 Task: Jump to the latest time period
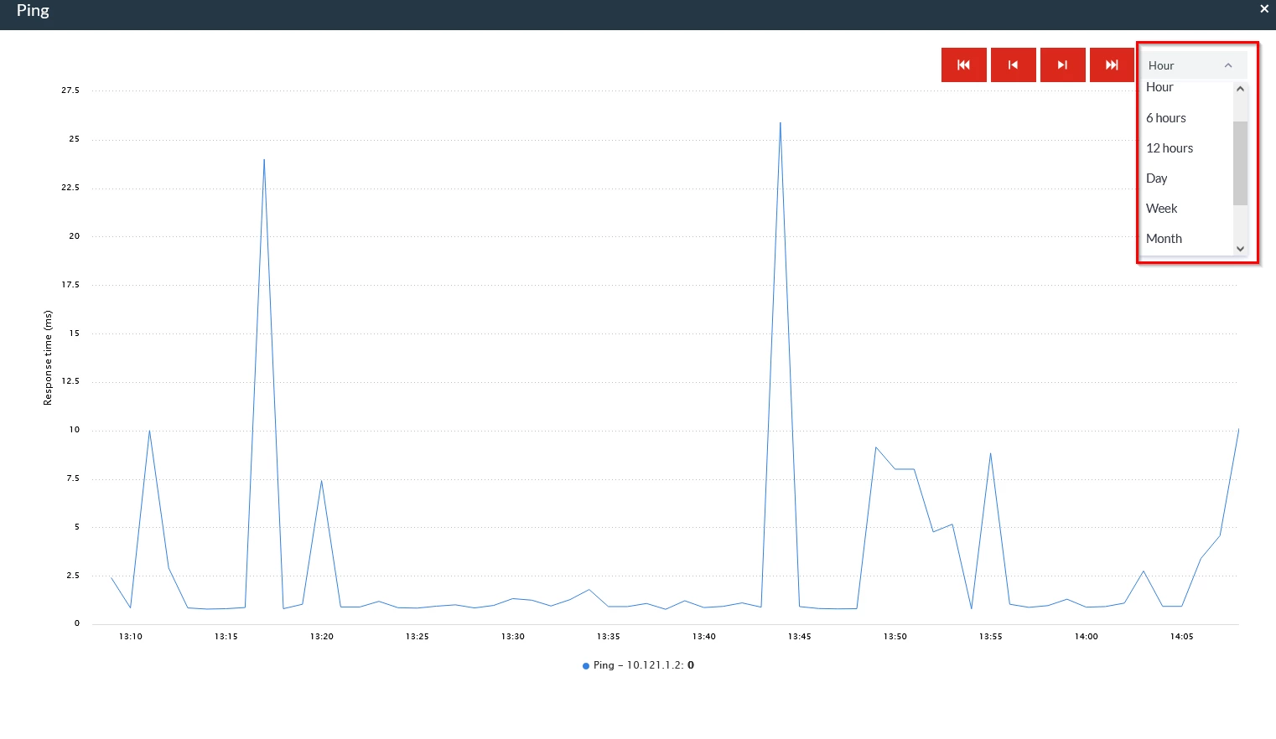click(x=1112, y=65)
